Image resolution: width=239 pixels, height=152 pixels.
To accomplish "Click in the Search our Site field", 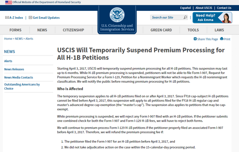I will (x=167, y=17).
